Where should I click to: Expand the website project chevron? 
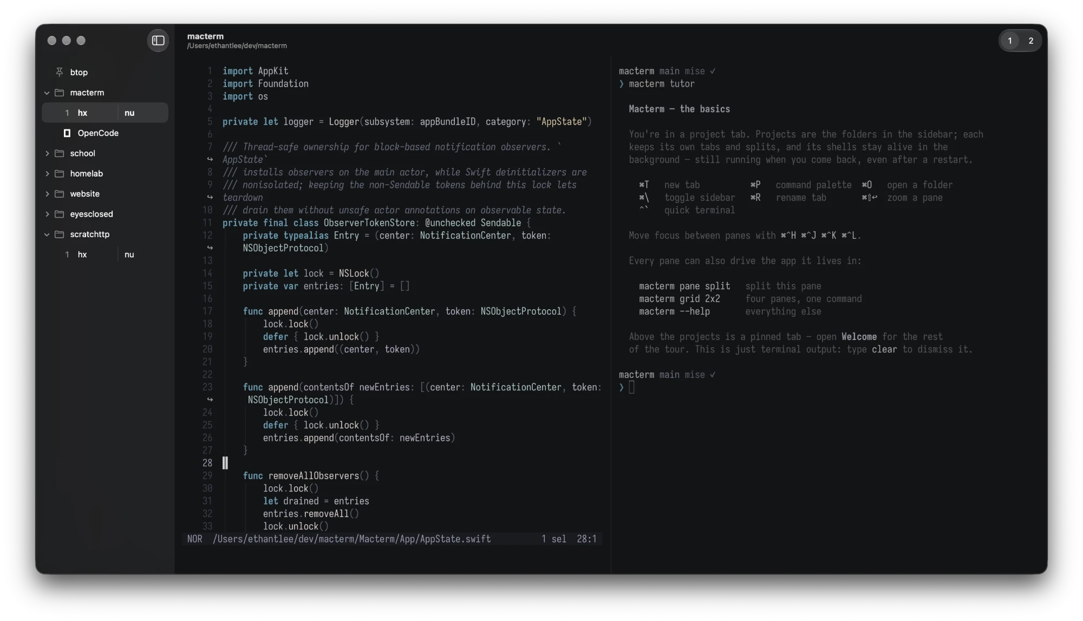point(47,194)
